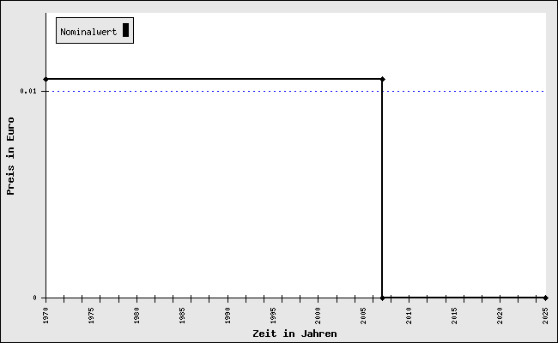Click the 1975 x-axis label
The image size is (558, 343).
(x=91, y=316)
